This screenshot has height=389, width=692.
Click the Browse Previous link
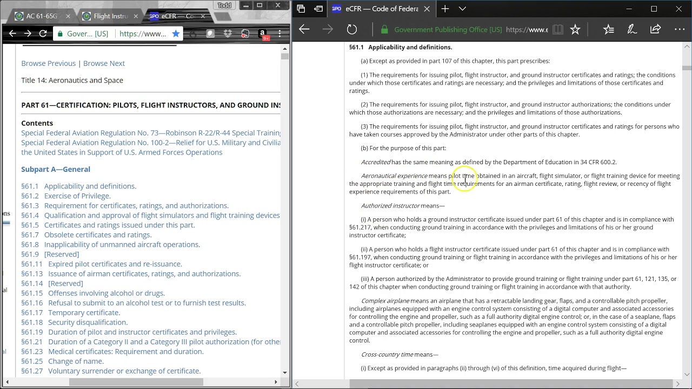tap(49, 63)
